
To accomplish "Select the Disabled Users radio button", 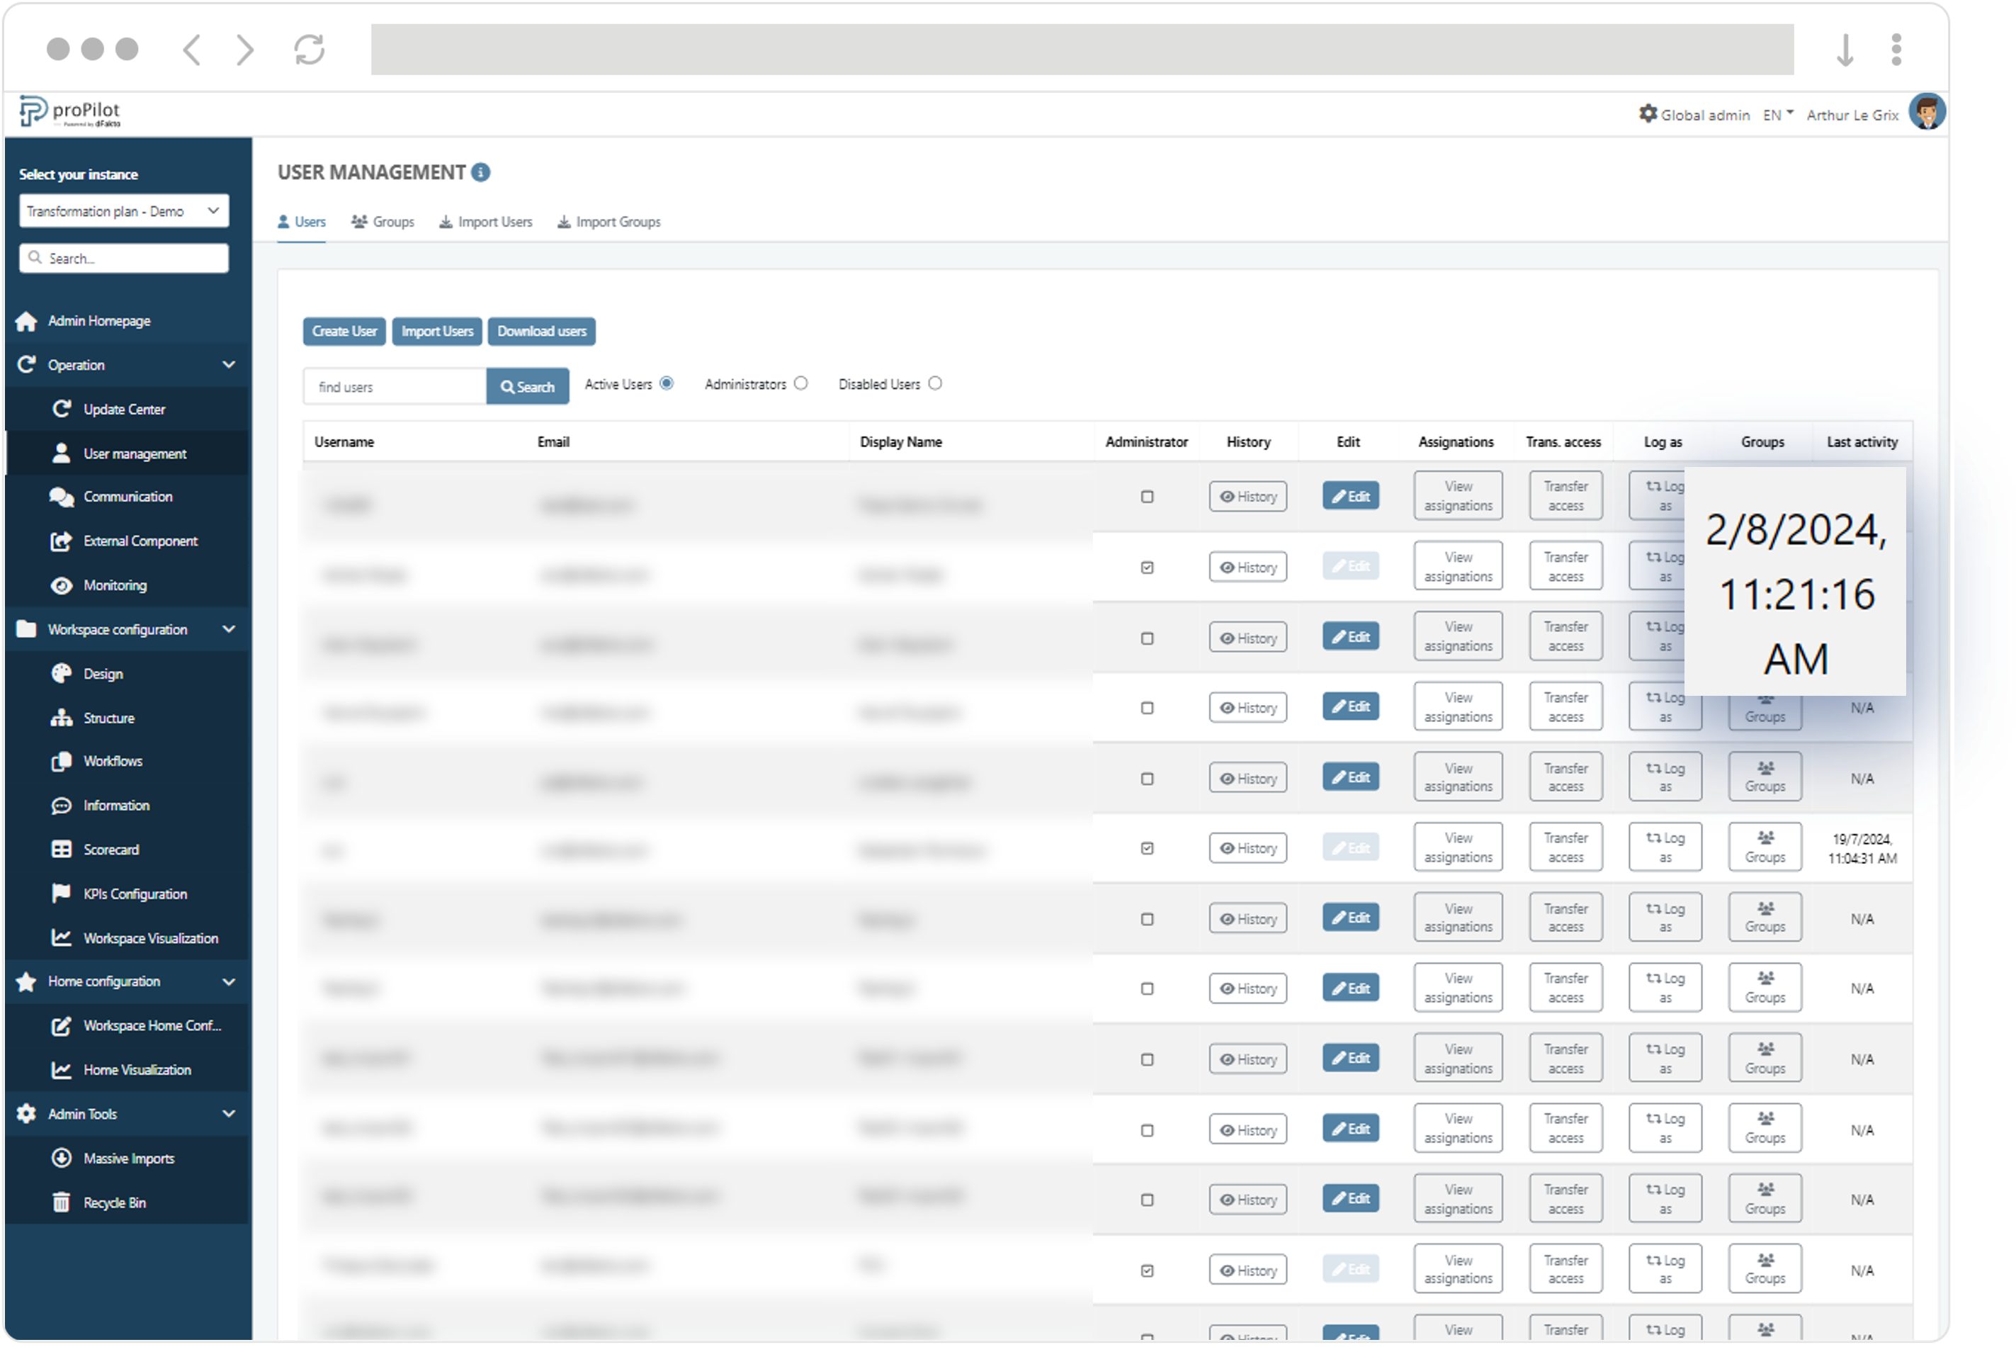I will [x=933, y=383].
